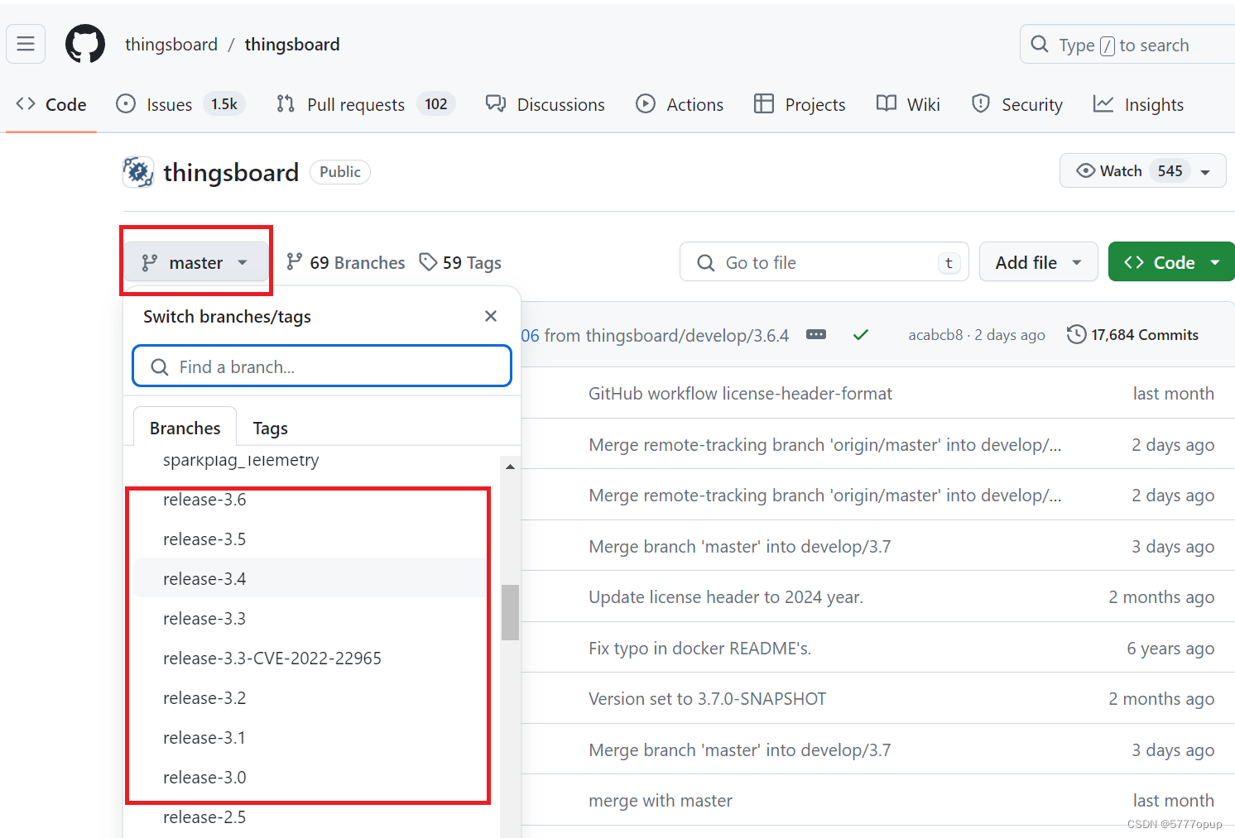The image size is (1235, 838).
Task: Click the Public repository label
Action: click(x=340, y=171)
